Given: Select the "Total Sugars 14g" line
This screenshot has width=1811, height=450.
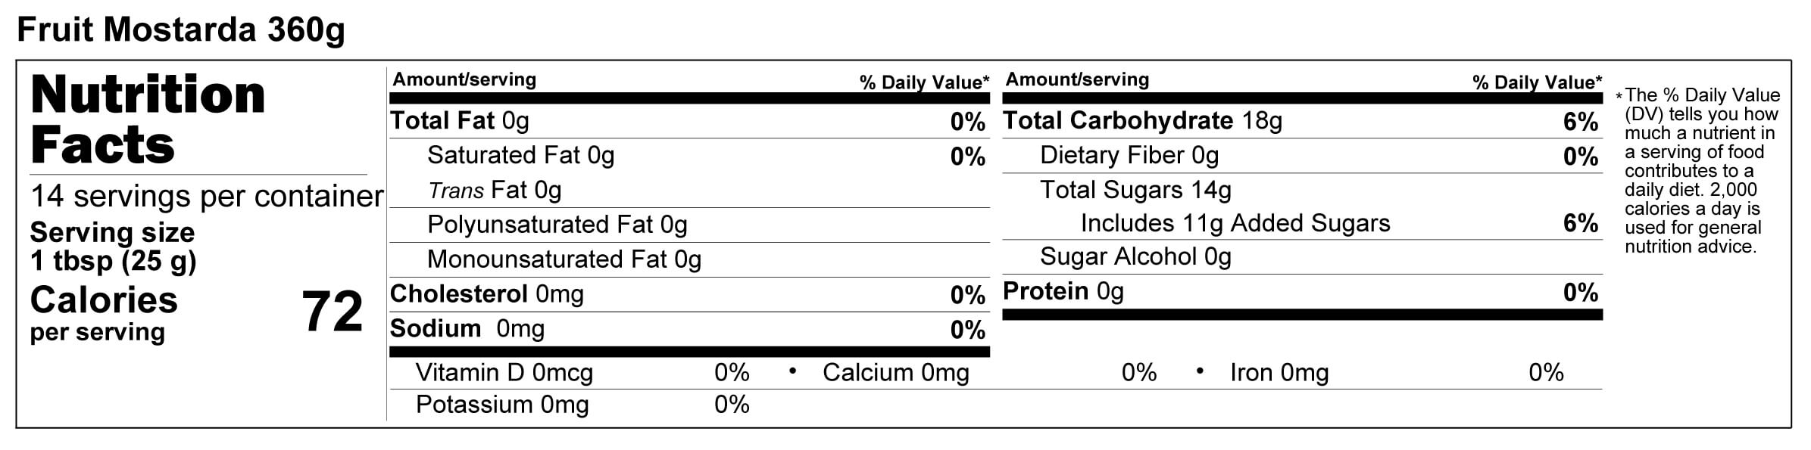Looking at the screenshot, I should click(x=1135, y=190).
